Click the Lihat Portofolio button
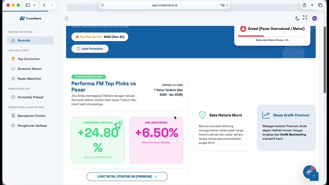This screenshot has height=185, width=329. [x=90, y=49]
